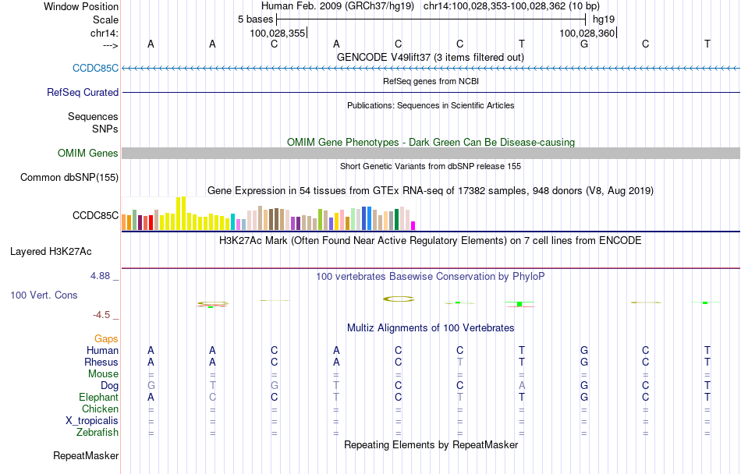Click the A base in the Elephant row

click(x=151, y=397)
